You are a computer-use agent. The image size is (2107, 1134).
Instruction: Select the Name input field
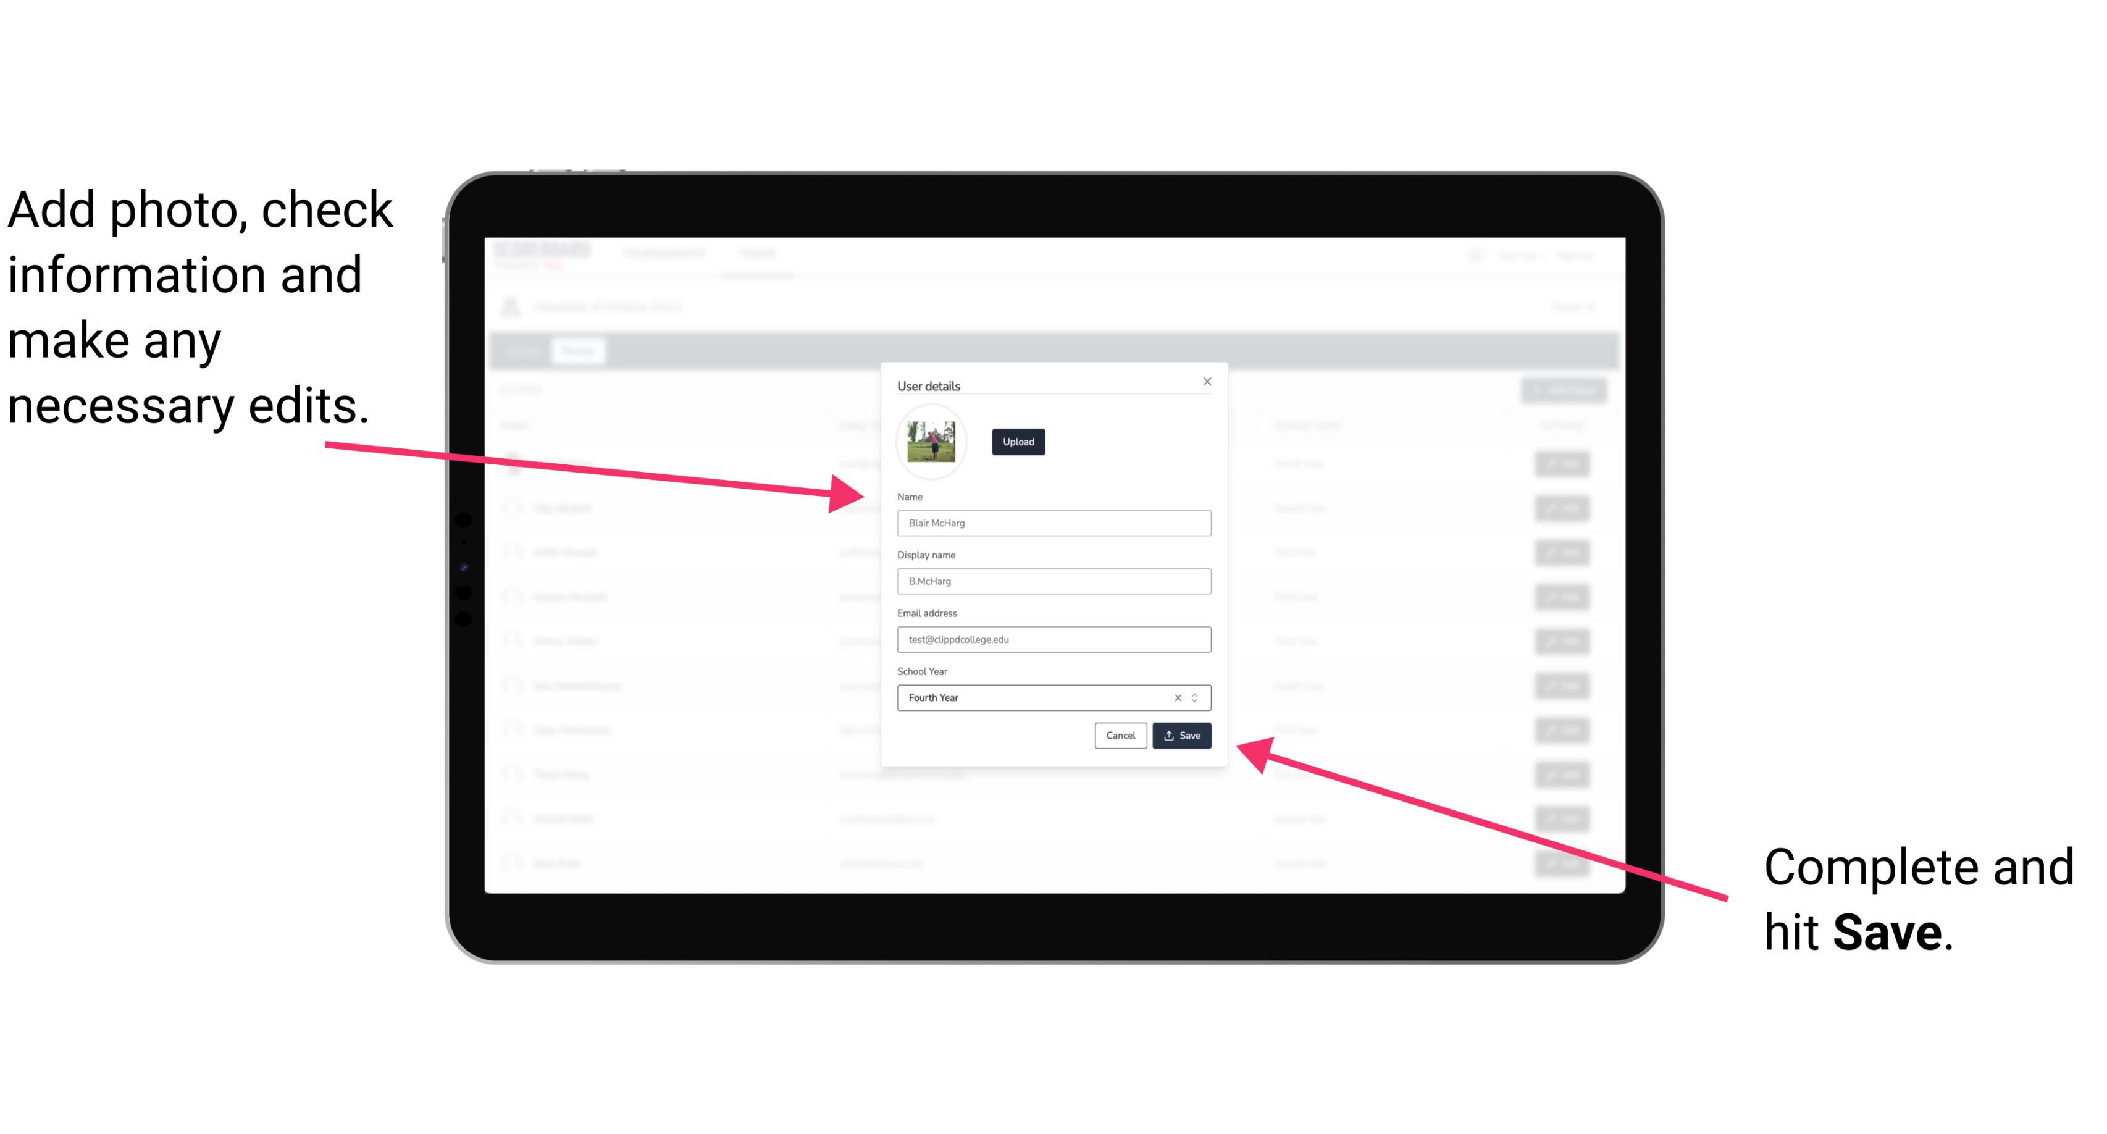[1053, 523]
